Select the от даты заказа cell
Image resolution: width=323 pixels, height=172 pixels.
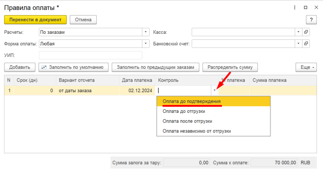coord(87,91)
